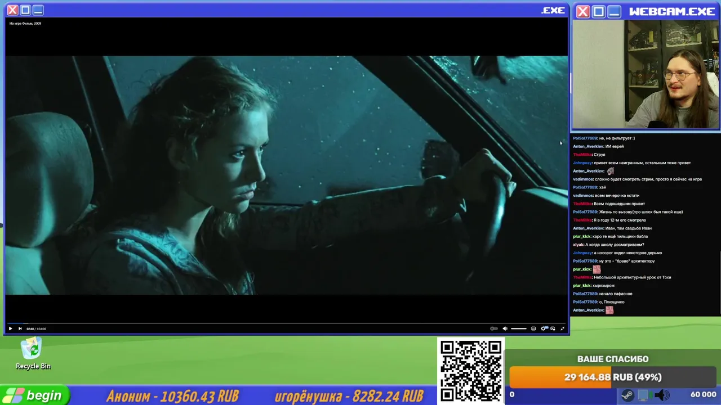This screenshot has width=721, height=405.
Task: Click chat message 'Иван, там свадьба Иван'
Action: pyautogui.click(x=629, y=228)
